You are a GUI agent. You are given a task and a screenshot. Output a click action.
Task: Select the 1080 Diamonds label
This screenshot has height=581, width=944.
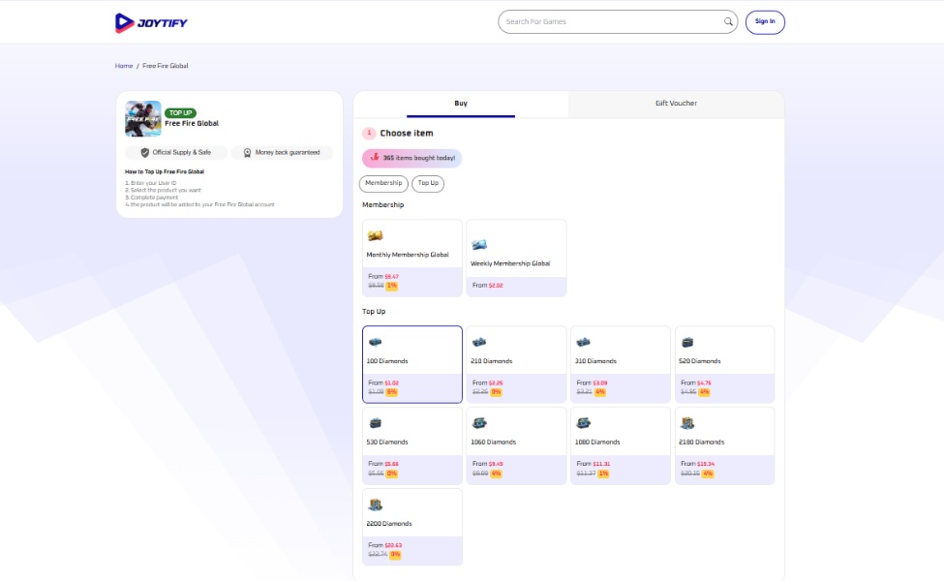[597, 442]
